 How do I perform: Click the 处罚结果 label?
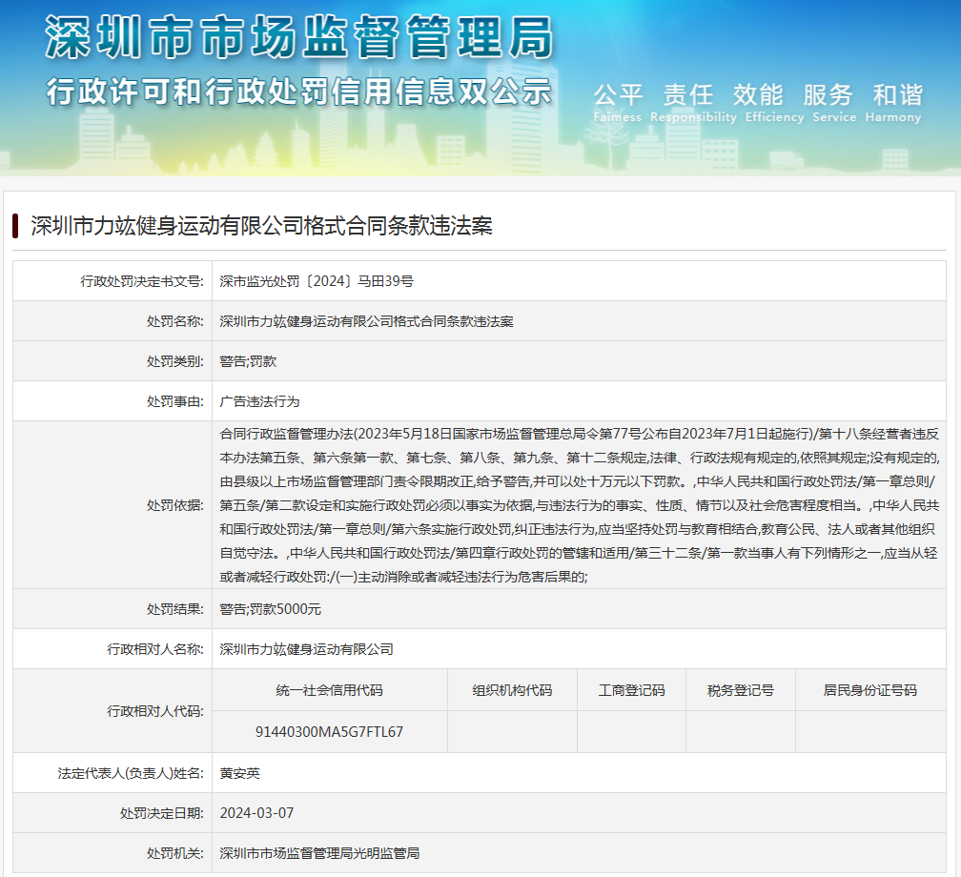point(175,609)
